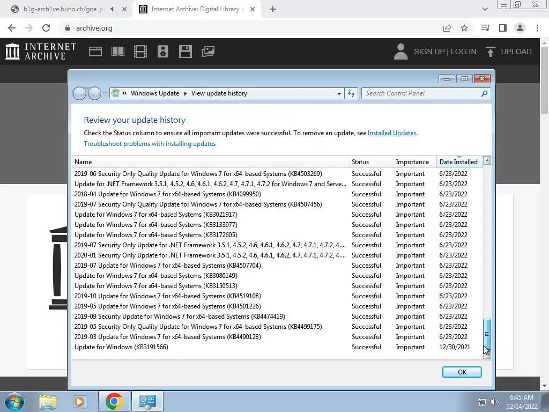
Task: Click the Control Panel back button
Action: click(79, 93)
